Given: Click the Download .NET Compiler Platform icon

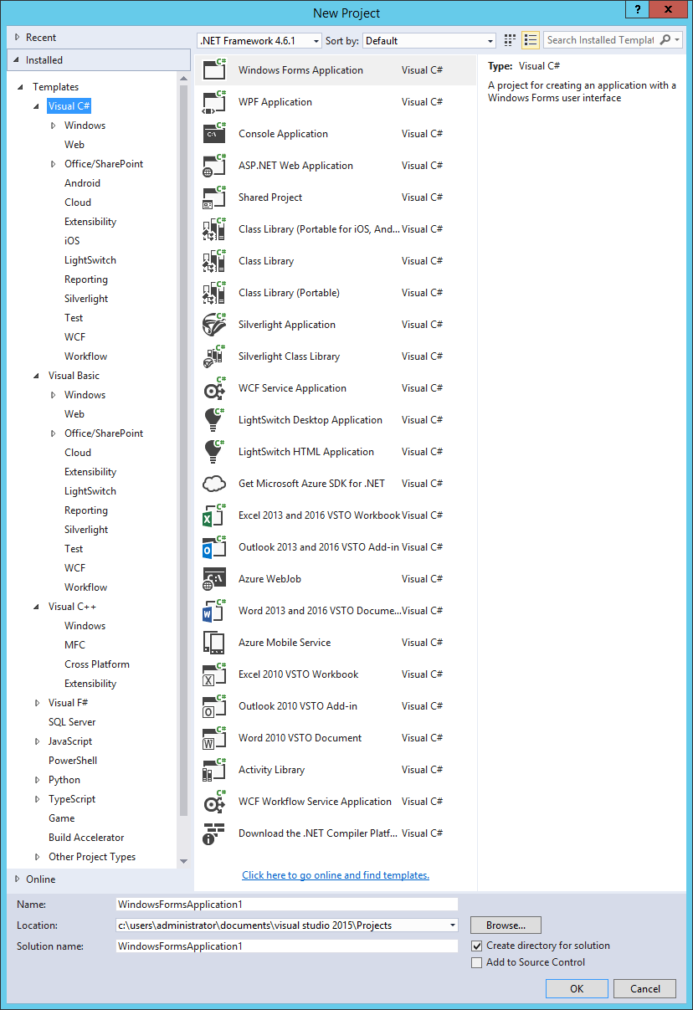Looking at the screenshot, I should point(214,833).
